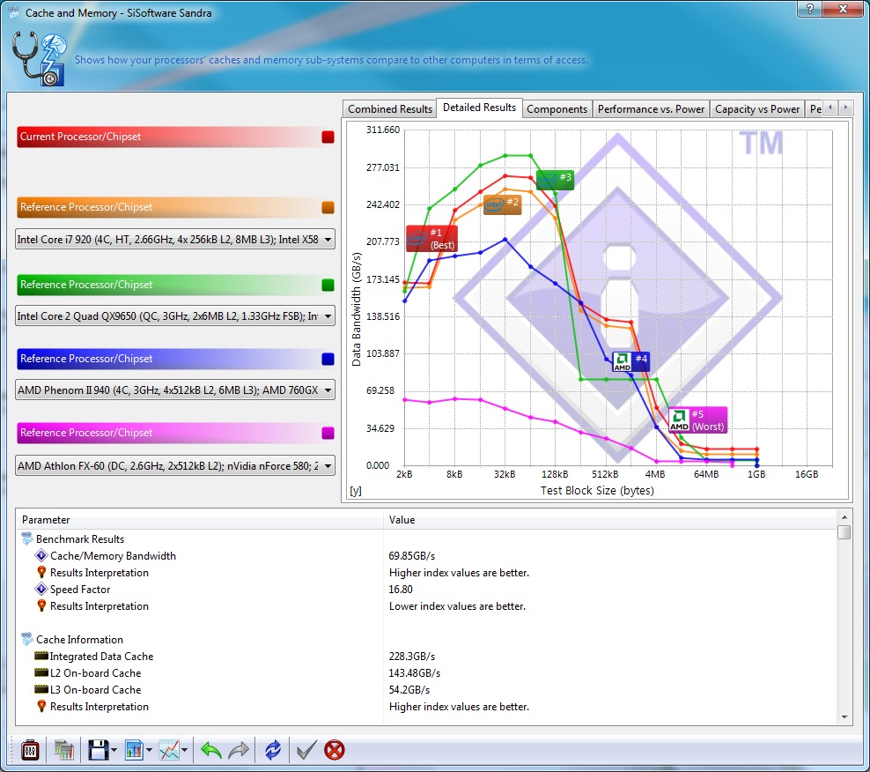Open the save icon's dropdown arrow
This screenshot has width=870, height=772.
tap(114, 750)
